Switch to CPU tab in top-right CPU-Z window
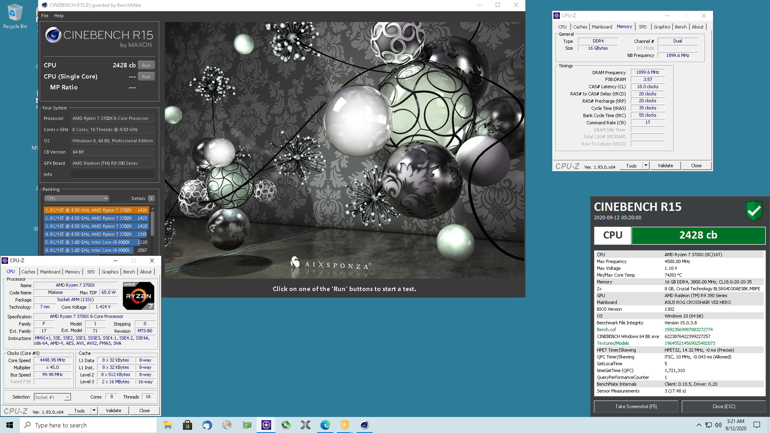Viewport: 770px width, 433px height. (x=562, y=27)
